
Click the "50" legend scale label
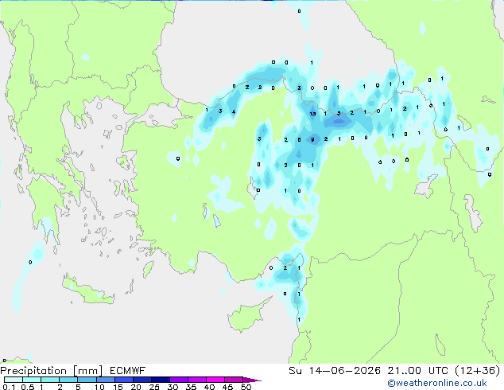click(x=246, y=387)
